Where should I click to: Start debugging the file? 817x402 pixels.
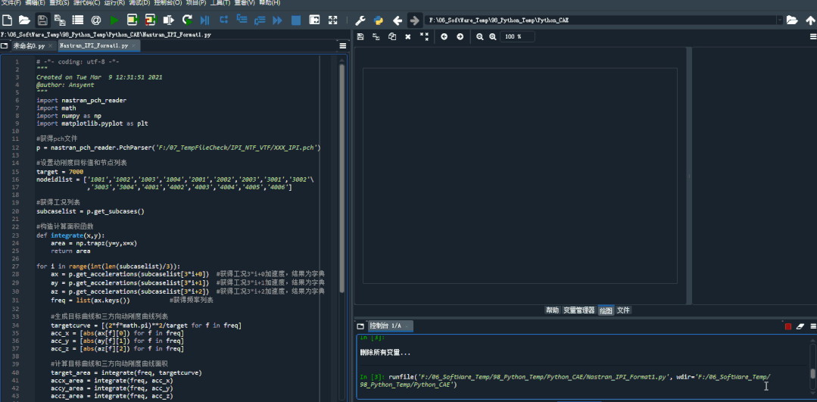[204, 20]
